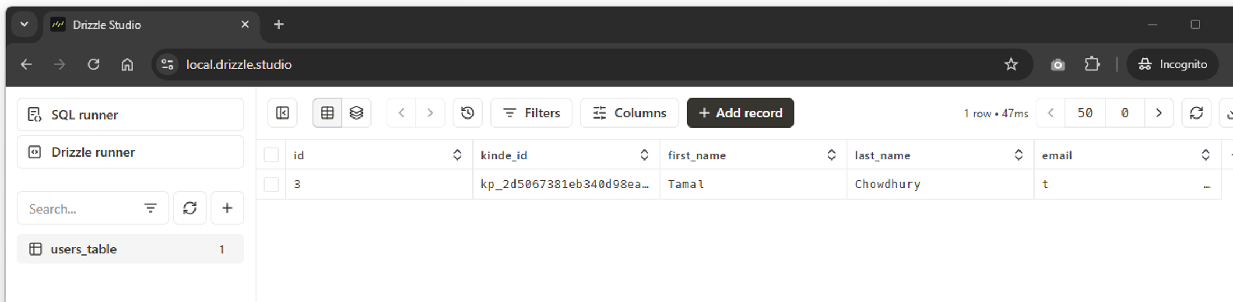Image resolution: width=1233 pixels, height=302 pixels.
Task: Open the SQL runner
Action: 131,115
